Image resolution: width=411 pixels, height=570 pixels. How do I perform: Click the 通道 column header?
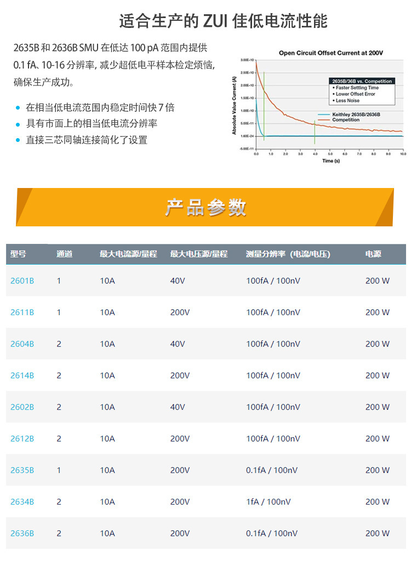click(64, 254)
